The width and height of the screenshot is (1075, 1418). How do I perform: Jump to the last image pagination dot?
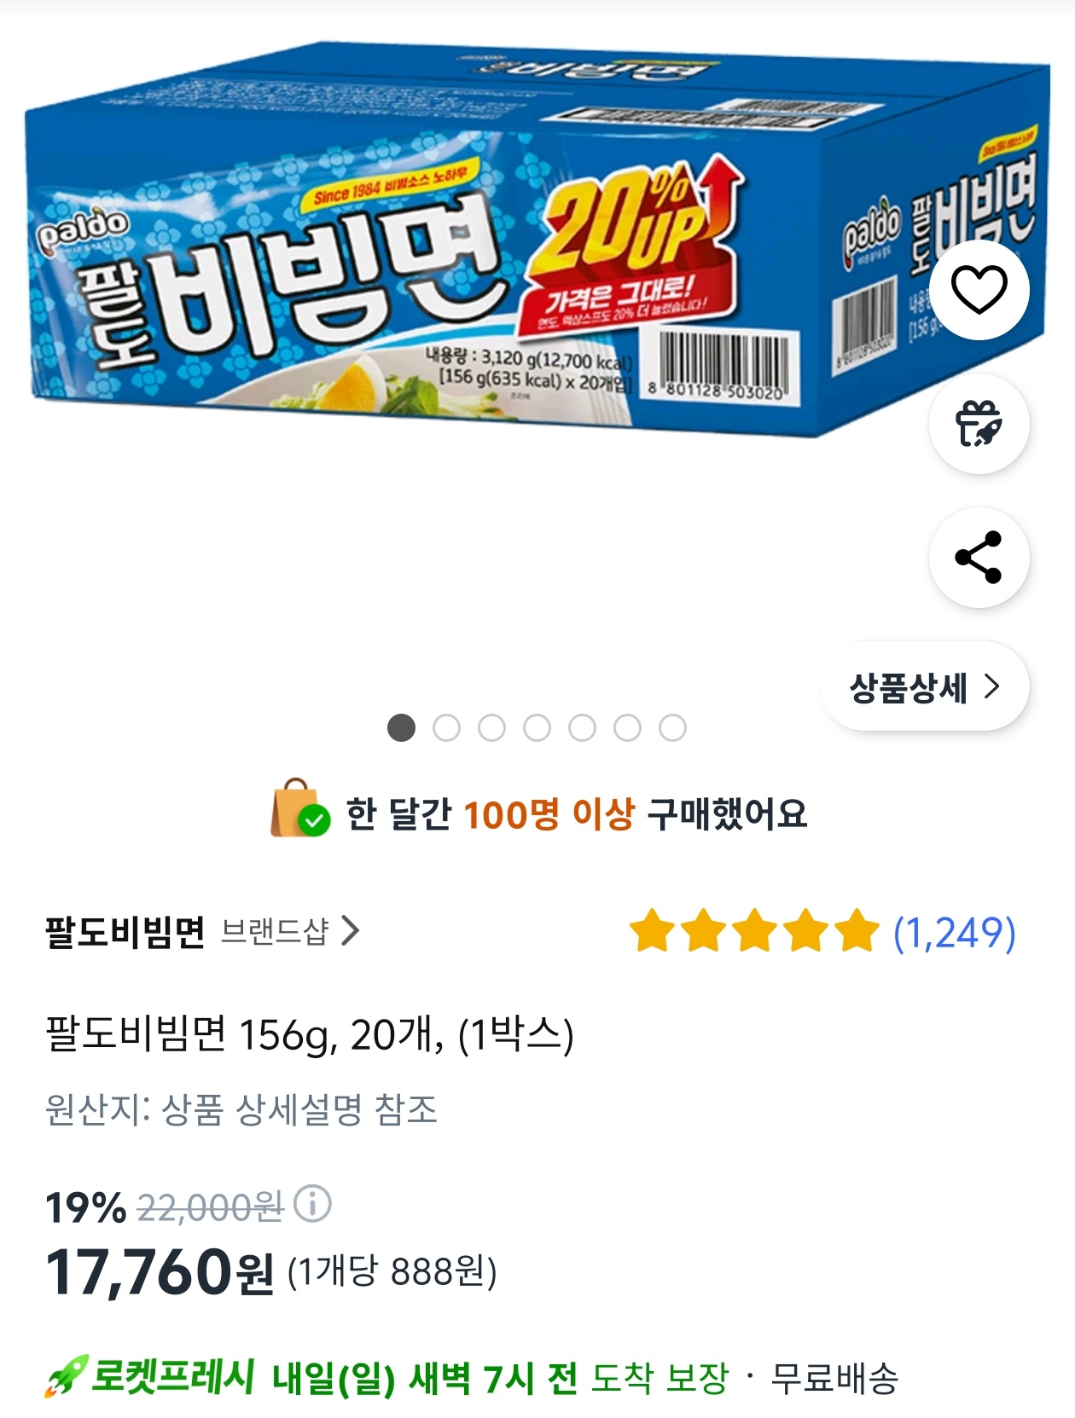672,728
